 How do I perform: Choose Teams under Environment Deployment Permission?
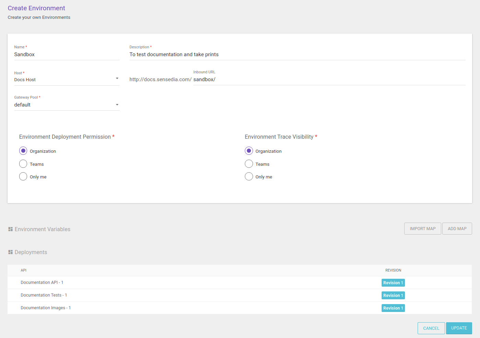tap(23, 164)
